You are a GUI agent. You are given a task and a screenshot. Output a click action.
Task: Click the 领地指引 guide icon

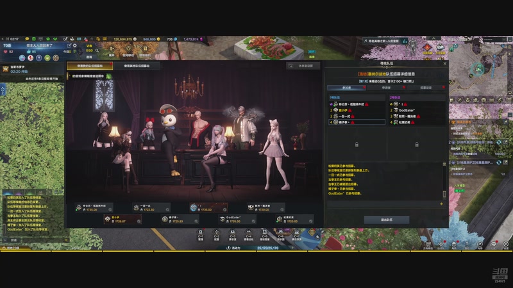click(145, 49)
